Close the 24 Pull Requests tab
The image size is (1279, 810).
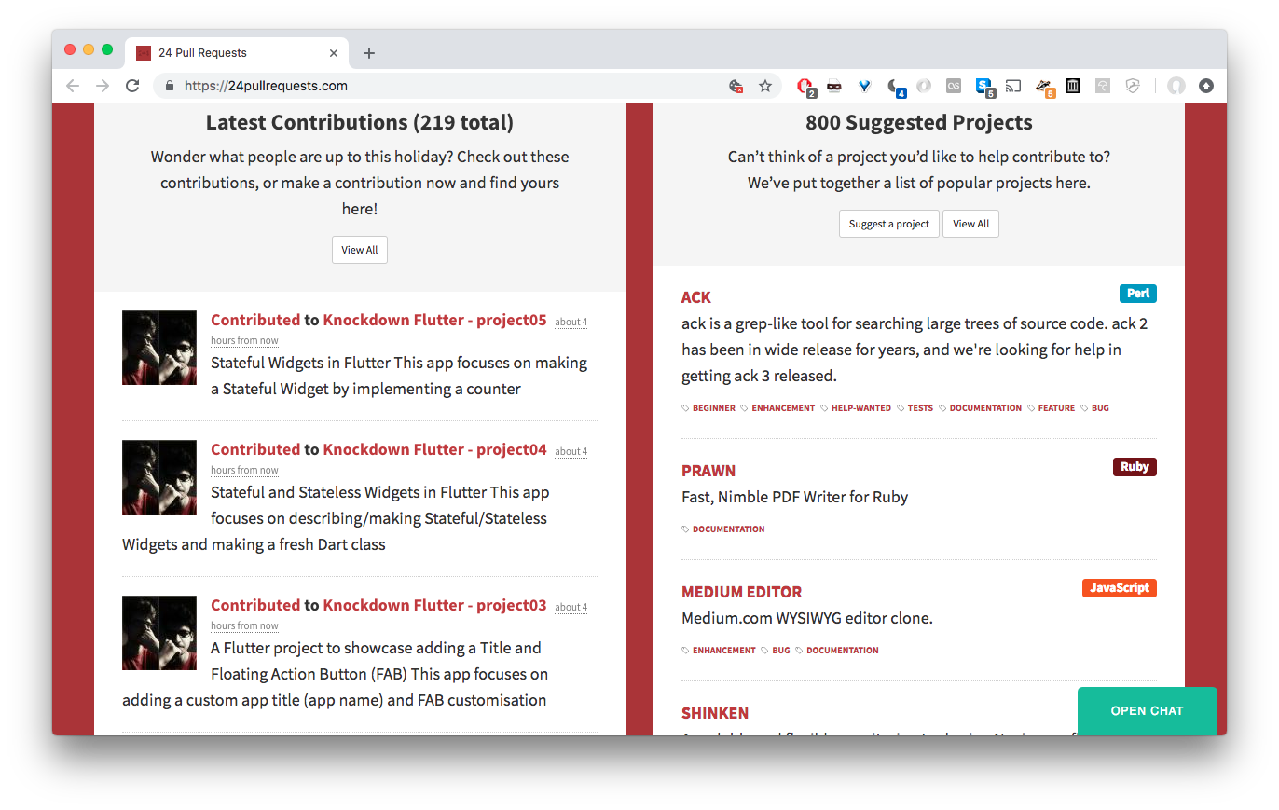[334, 53]
